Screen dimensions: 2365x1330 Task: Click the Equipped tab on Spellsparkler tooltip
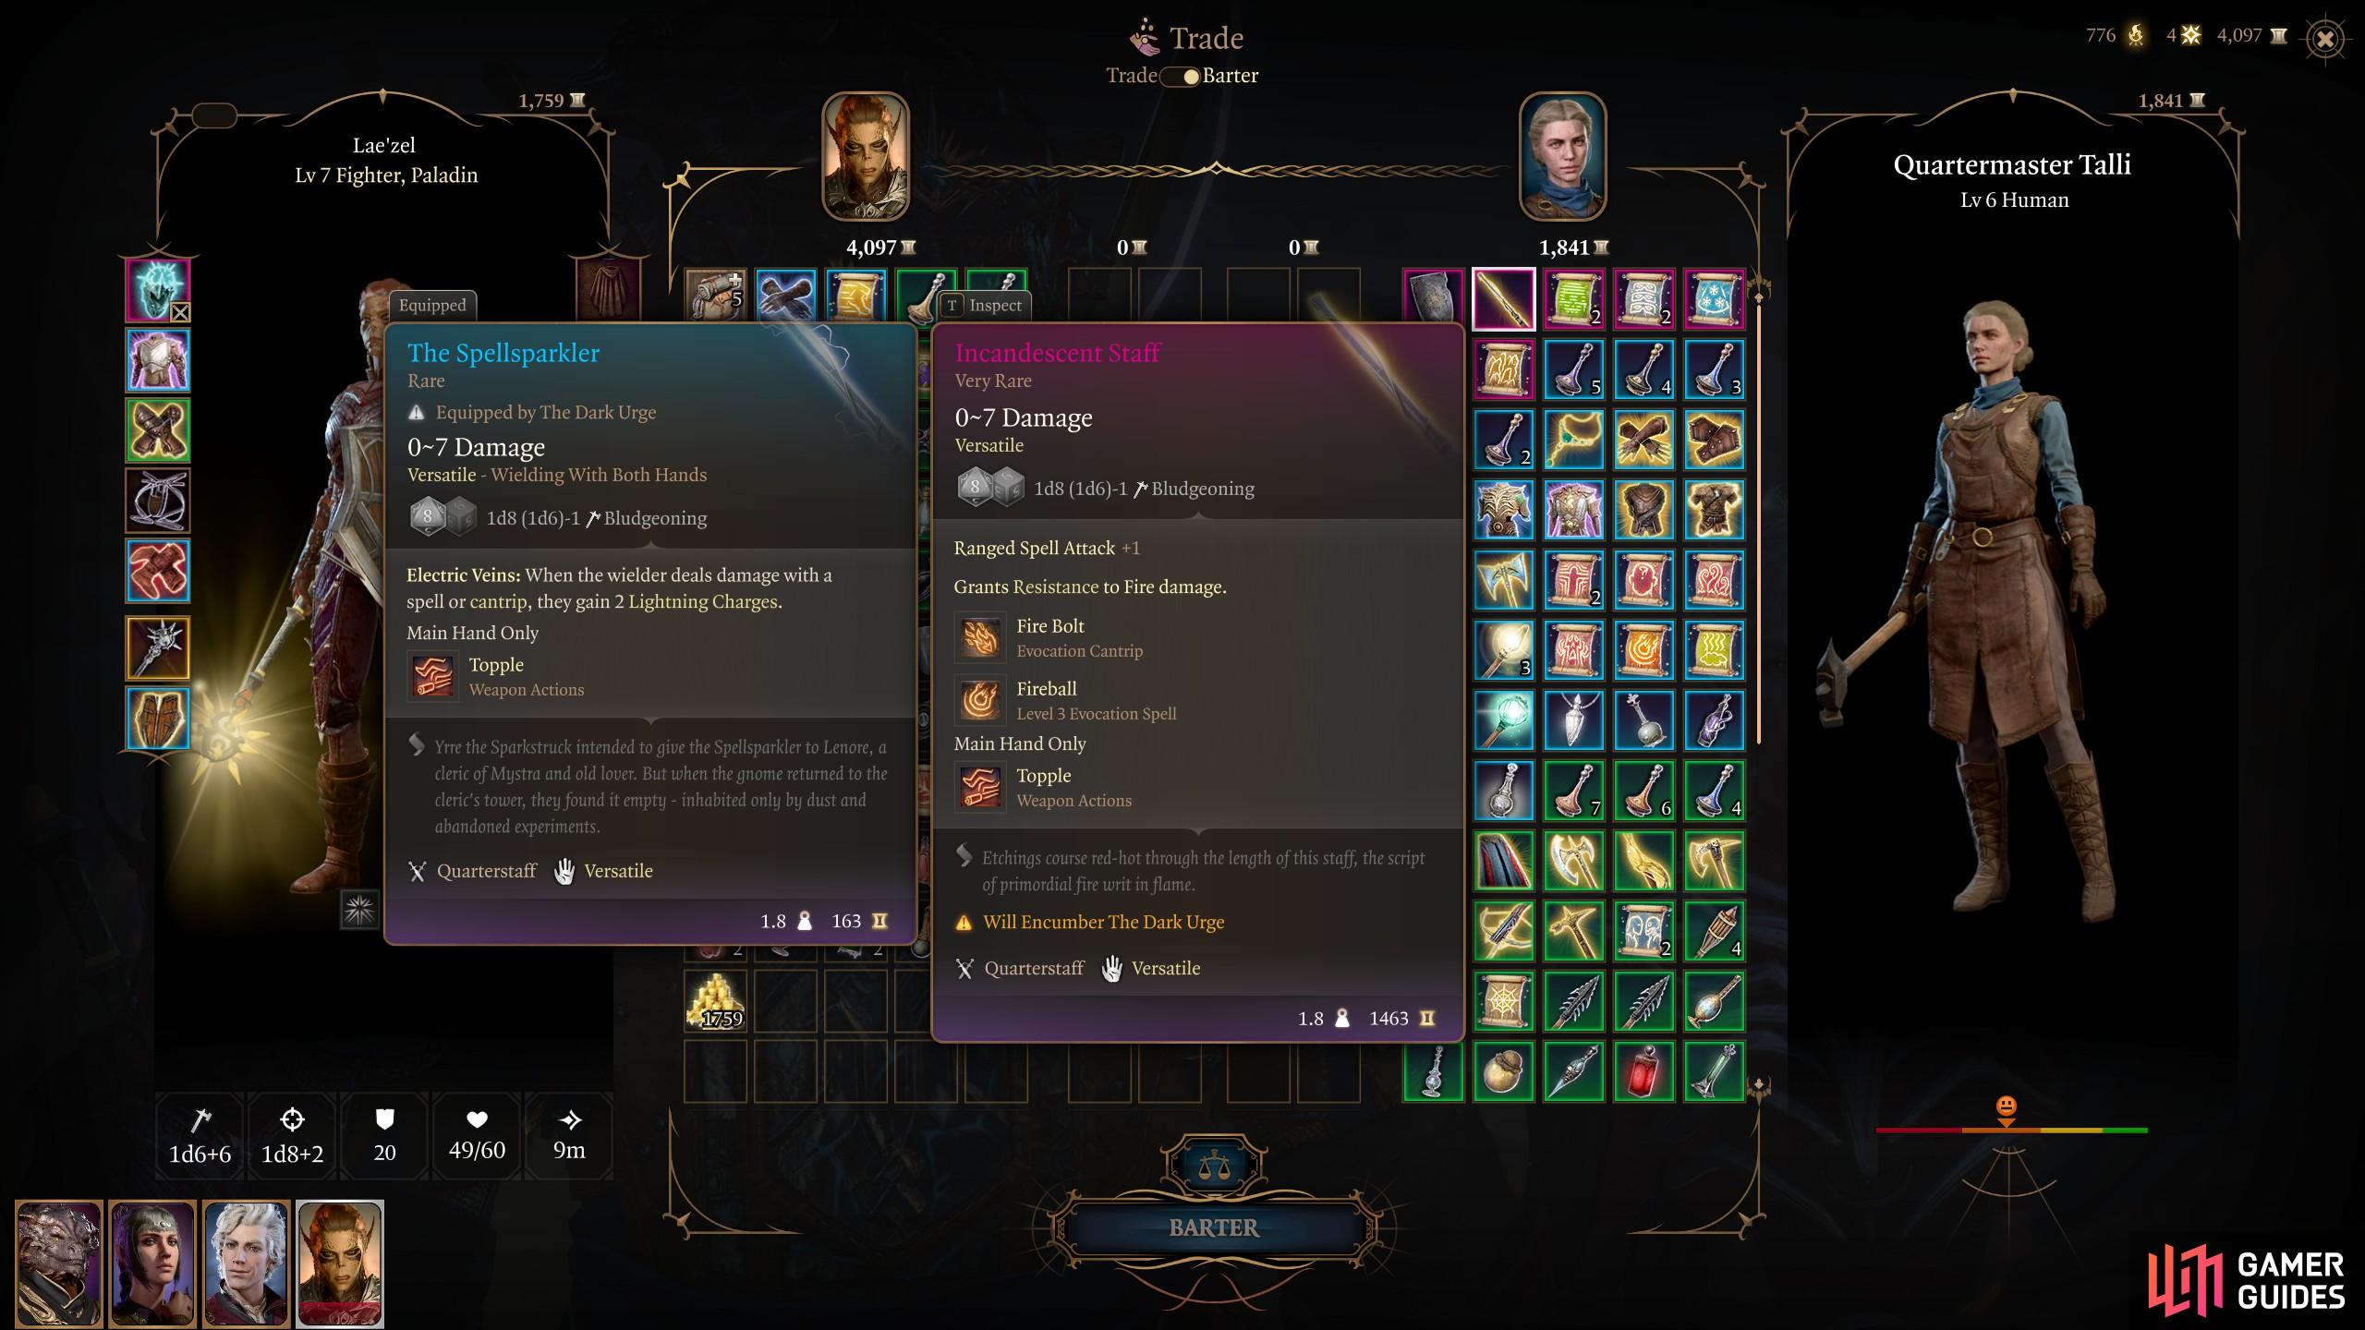click(432, 305)
